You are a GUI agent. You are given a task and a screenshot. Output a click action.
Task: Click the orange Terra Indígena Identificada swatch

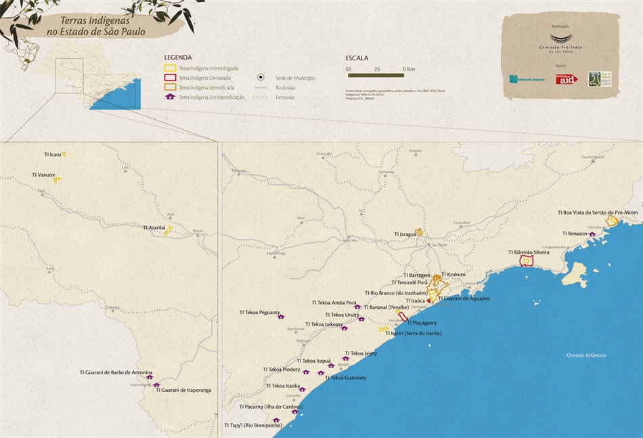click(170, 87)
